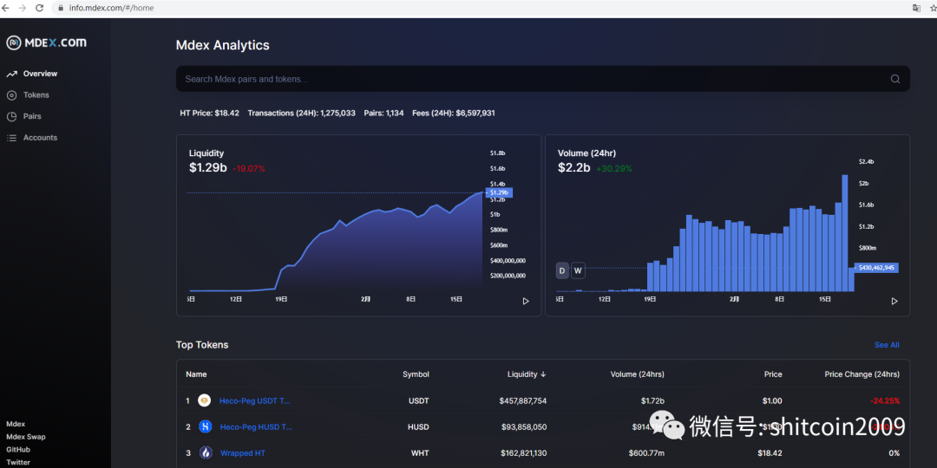Open the Accounts section in sidebar
The height and width of the screenshot is (468, 937).
[40, 138]
